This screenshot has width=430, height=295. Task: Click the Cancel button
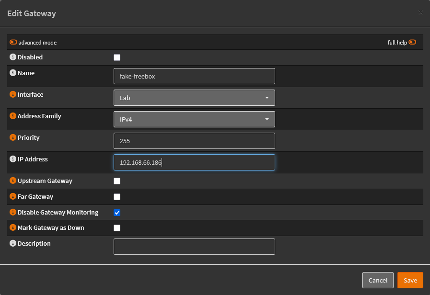click(378, 280)
